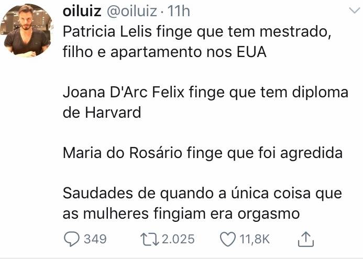Reply to the tweet via speech bubble icon

[x=72, y=239]
